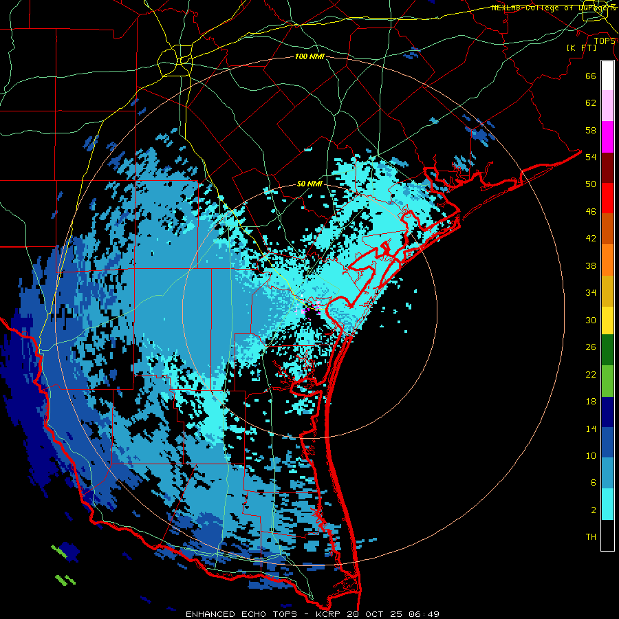Click the 'KCRP' radar site identifier

click(327, 614)
